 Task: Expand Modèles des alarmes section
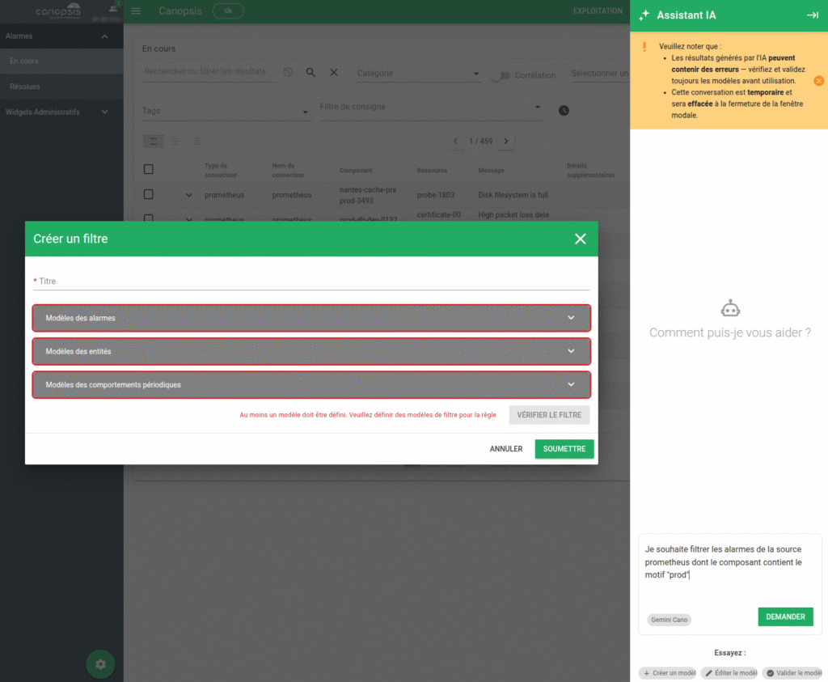(311, 318)
